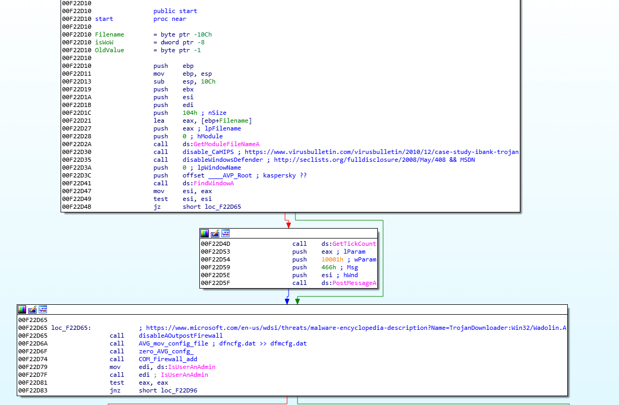619x405 pixels.
Task: Click the Filename variable definition
Action: tap(110, 35)
